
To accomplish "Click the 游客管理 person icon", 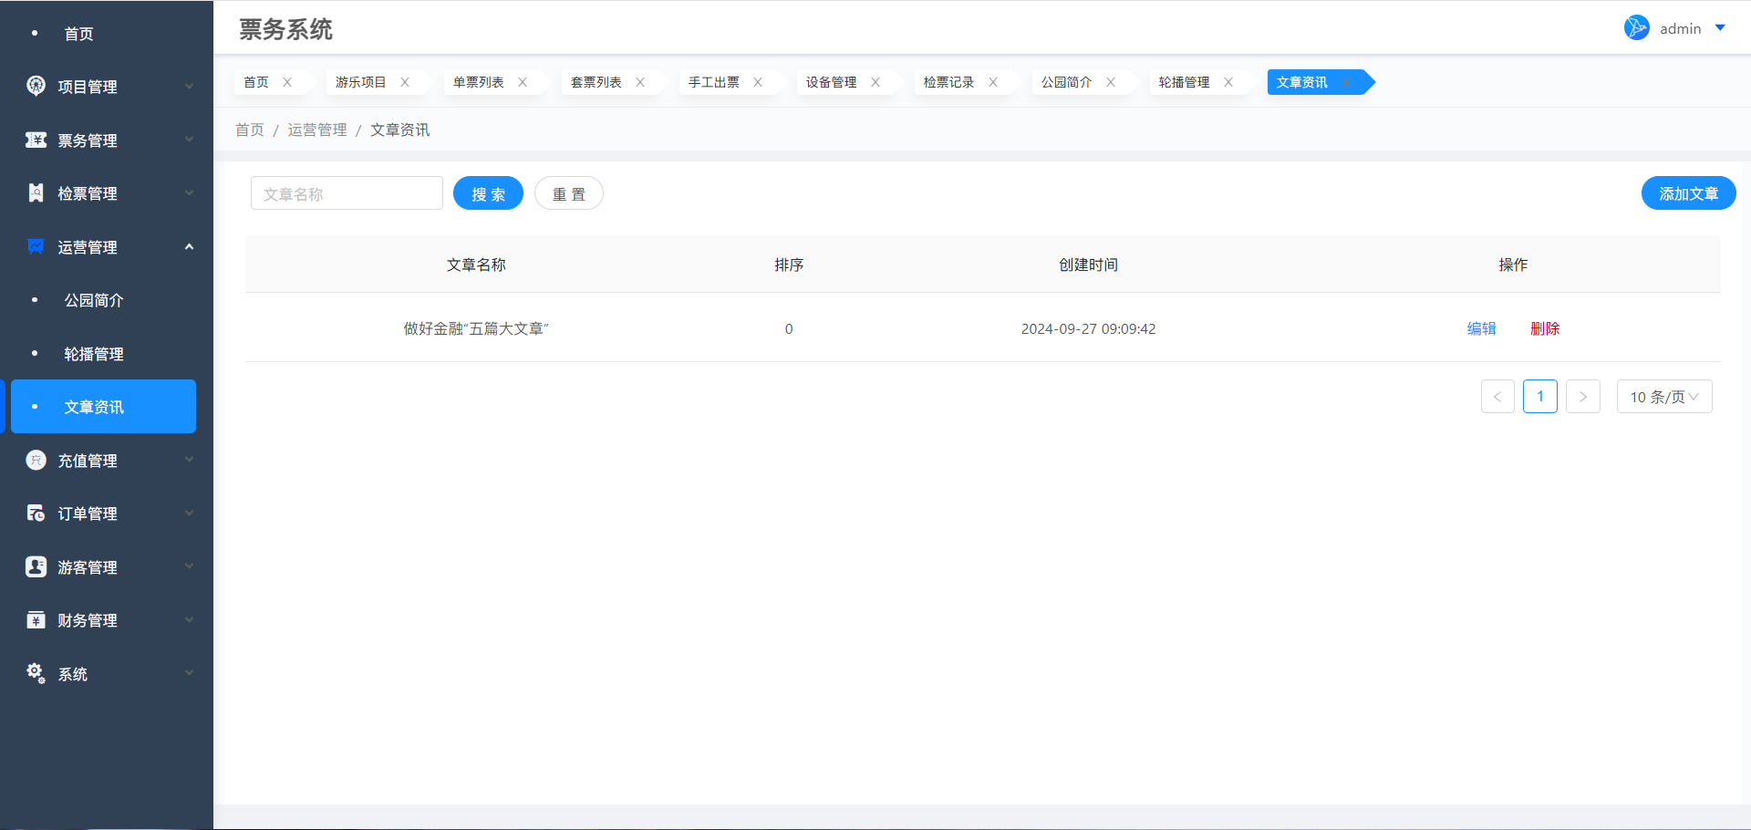I will click(x=36, y=566).
